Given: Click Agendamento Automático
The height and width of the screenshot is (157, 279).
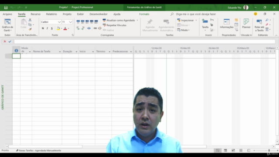Looking at the screenshot, I should click(167, 25).
